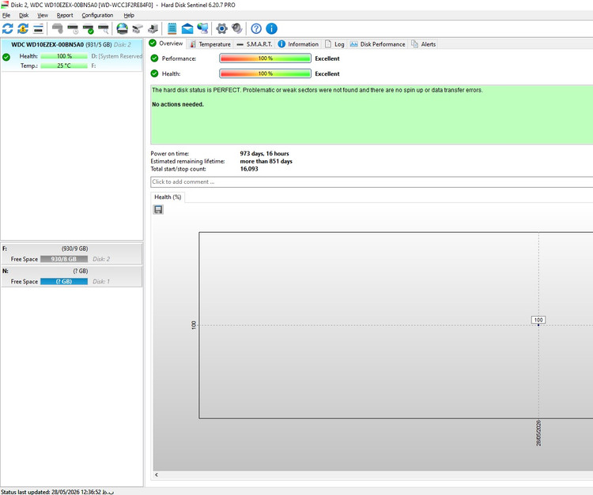Switch to the Disk Performance tab
This screenshot has height=495, width=593.
377,44
